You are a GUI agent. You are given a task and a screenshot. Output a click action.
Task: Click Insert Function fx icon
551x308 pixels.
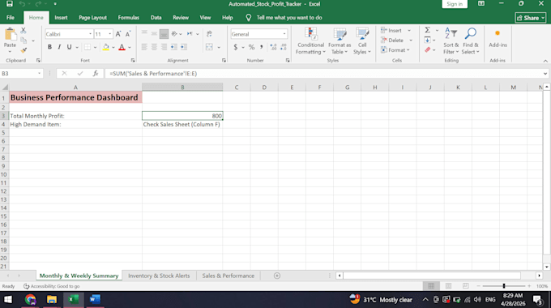96,73
